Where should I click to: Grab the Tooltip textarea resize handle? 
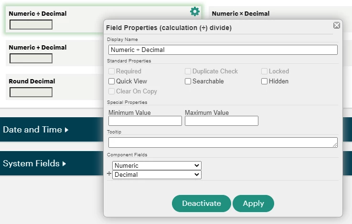(335, 145)
